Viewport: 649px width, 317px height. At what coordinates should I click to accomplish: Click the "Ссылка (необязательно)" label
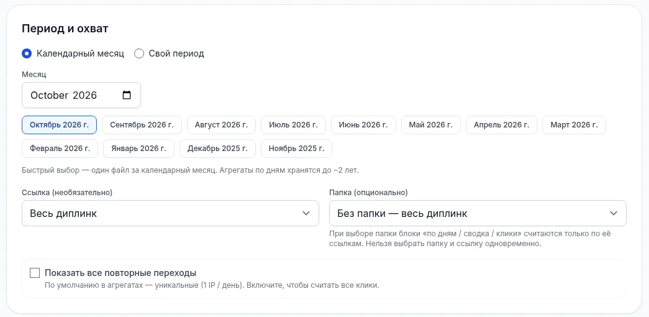tap(67, 193)
